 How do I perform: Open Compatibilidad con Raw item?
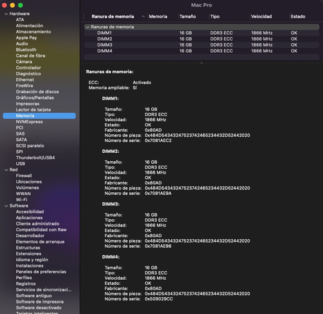pos(41,230)
